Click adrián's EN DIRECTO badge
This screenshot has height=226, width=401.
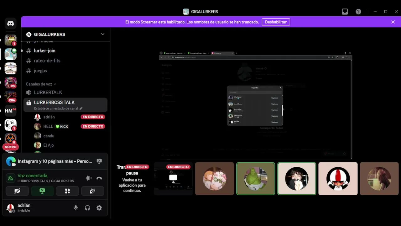coord(93,117)
